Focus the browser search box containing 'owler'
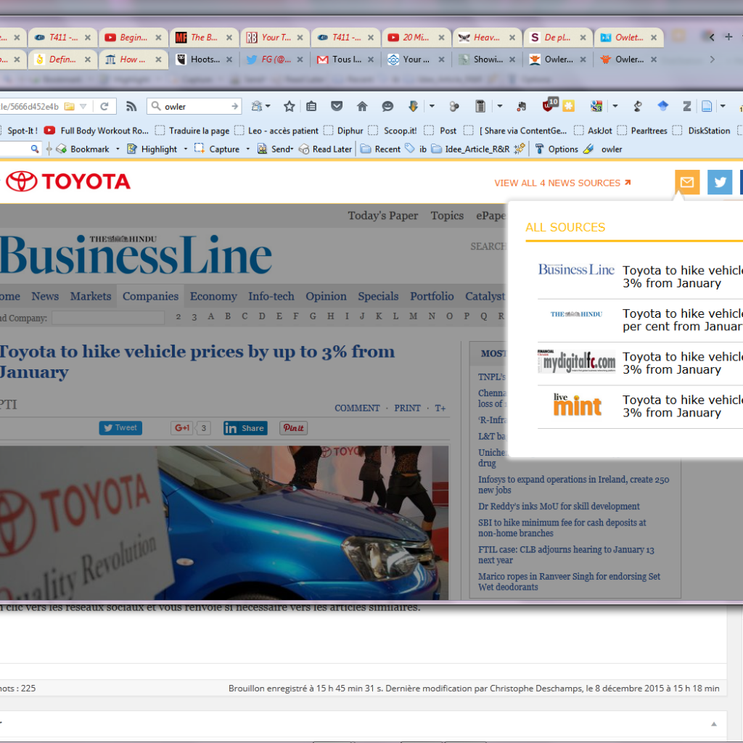Viewport: 743px width, 743px height. 195,107
